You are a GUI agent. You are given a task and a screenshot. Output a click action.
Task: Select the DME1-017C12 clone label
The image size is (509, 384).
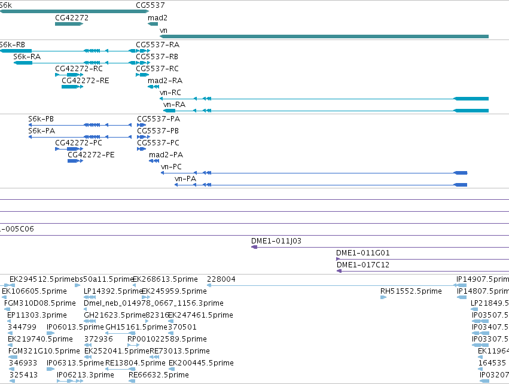click(363, 265)
